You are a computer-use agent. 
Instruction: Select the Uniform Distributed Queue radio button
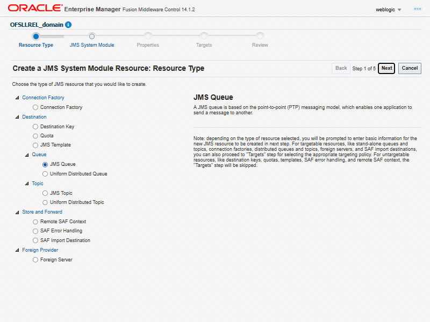pos(45,174)
